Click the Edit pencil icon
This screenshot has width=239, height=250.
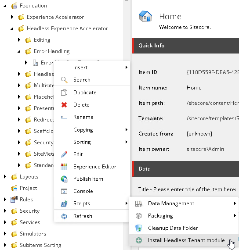coord(64,154)
